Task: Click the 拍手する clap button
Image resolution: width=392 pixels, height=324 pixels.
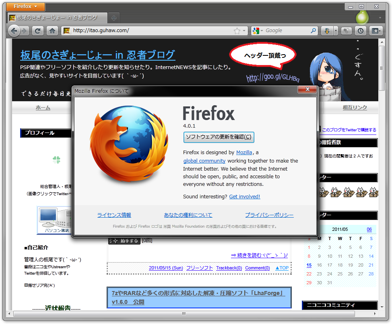Action: (x=124, y=241)
